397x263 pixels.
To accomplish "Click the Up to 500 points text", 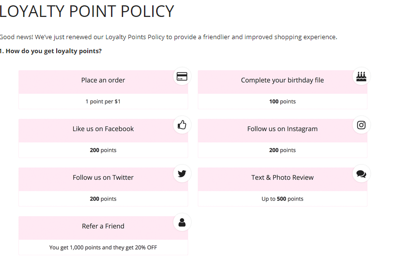I will (282, 199).
